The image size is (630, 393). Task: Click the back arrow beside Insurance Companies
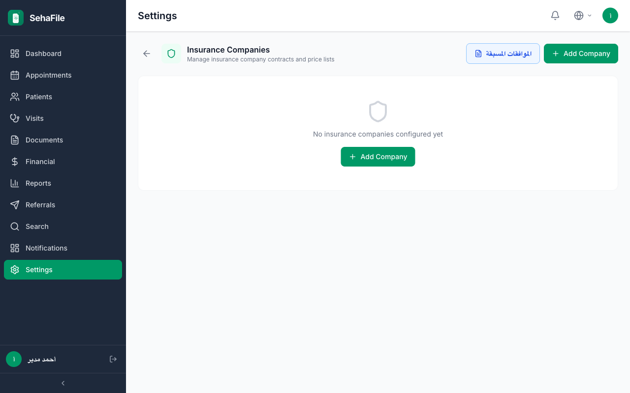147,54
